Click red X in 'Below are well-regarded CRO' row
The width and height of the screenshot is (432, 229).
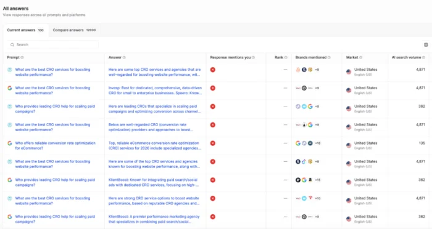pyautogui.click(x=213, y=125)
